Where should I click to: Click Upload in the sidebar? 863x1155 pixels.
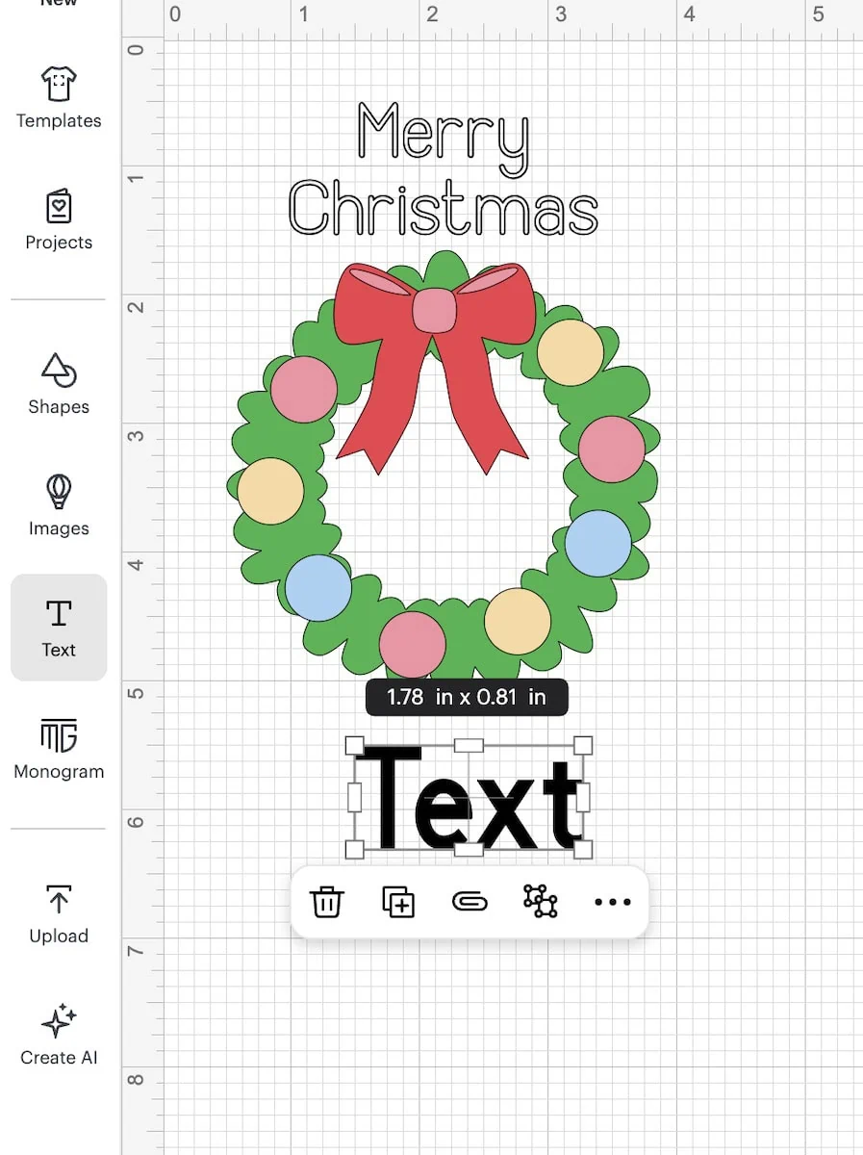coord(59,913)
